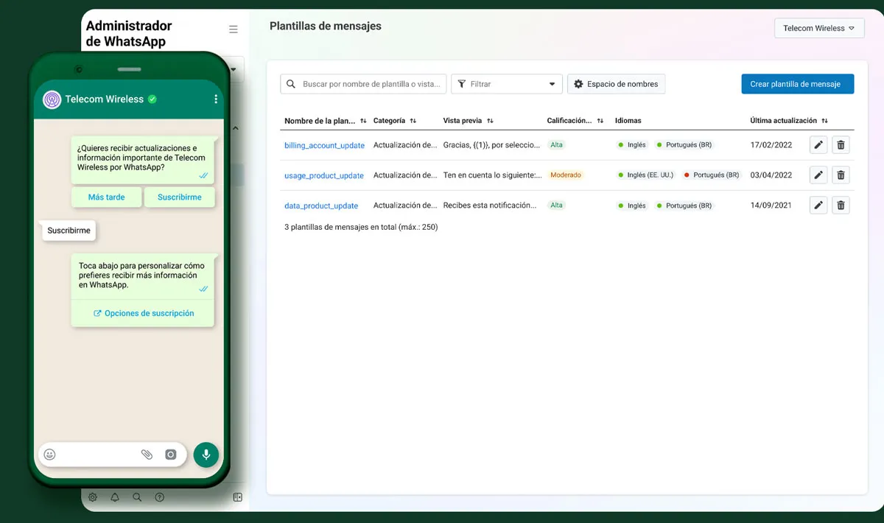The image size is (884, 523).
Task: Open the Telecom Wireless account selector
Action: pos(819,27)
